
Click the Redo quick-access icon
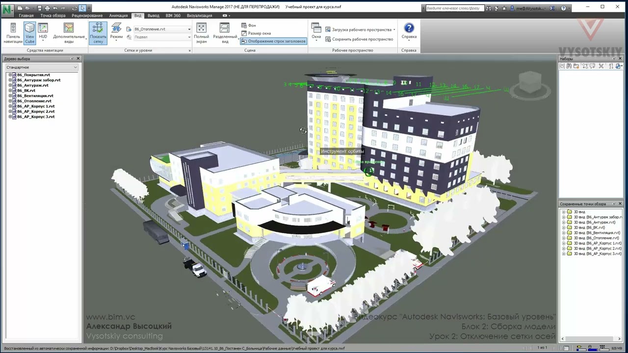(63, 8)
